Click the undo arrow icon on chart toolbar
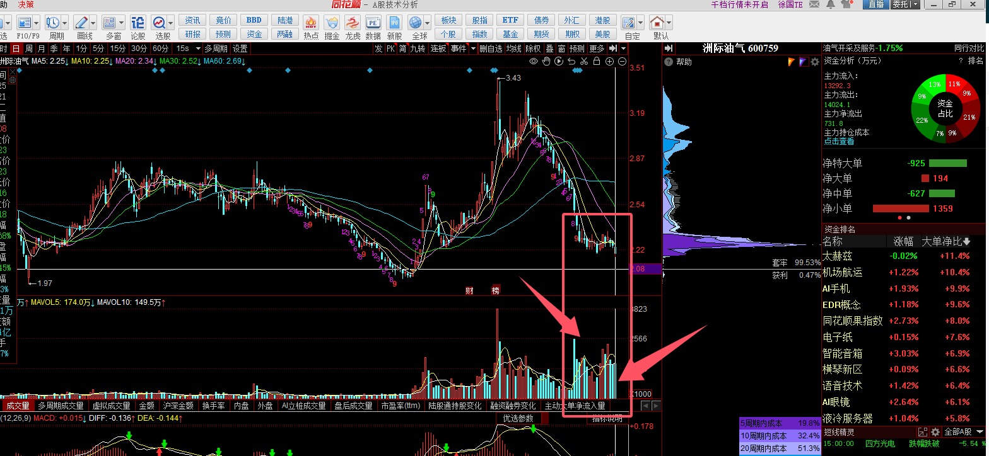The image size is (989, 456). 571,61
